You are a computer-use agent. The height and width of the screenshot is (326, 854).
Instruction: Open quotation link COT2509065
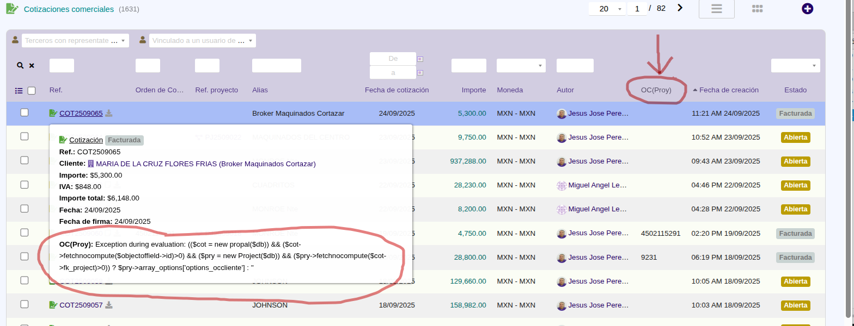(81, 114)
